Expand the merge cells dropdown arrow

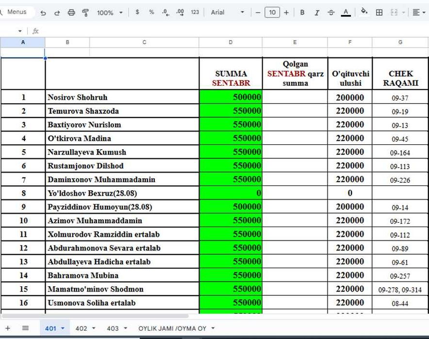403,13
